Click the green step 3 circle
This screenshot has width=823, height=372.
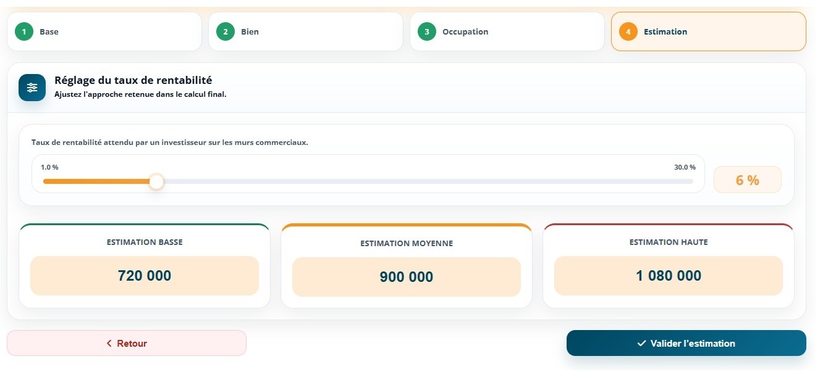427,31
